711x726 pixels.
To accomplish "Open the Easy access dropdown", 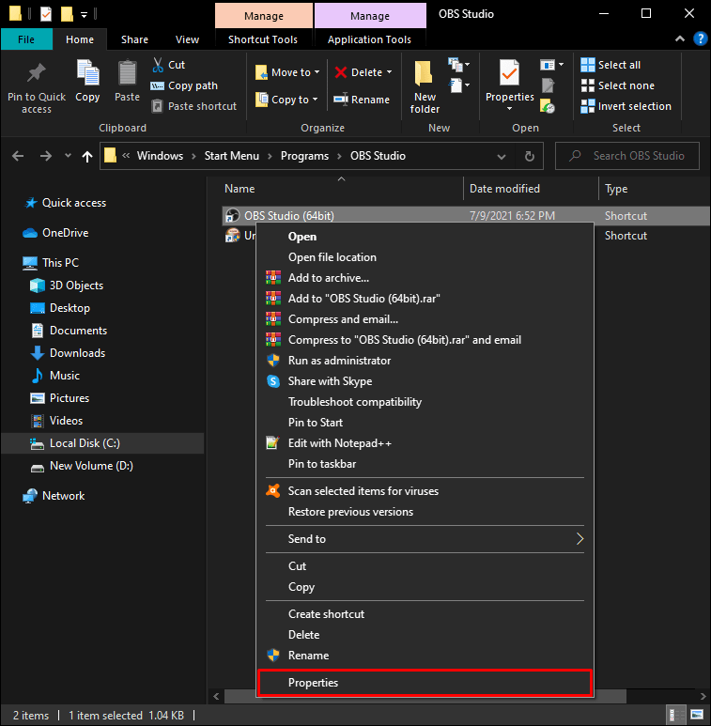I will point(458,85).
